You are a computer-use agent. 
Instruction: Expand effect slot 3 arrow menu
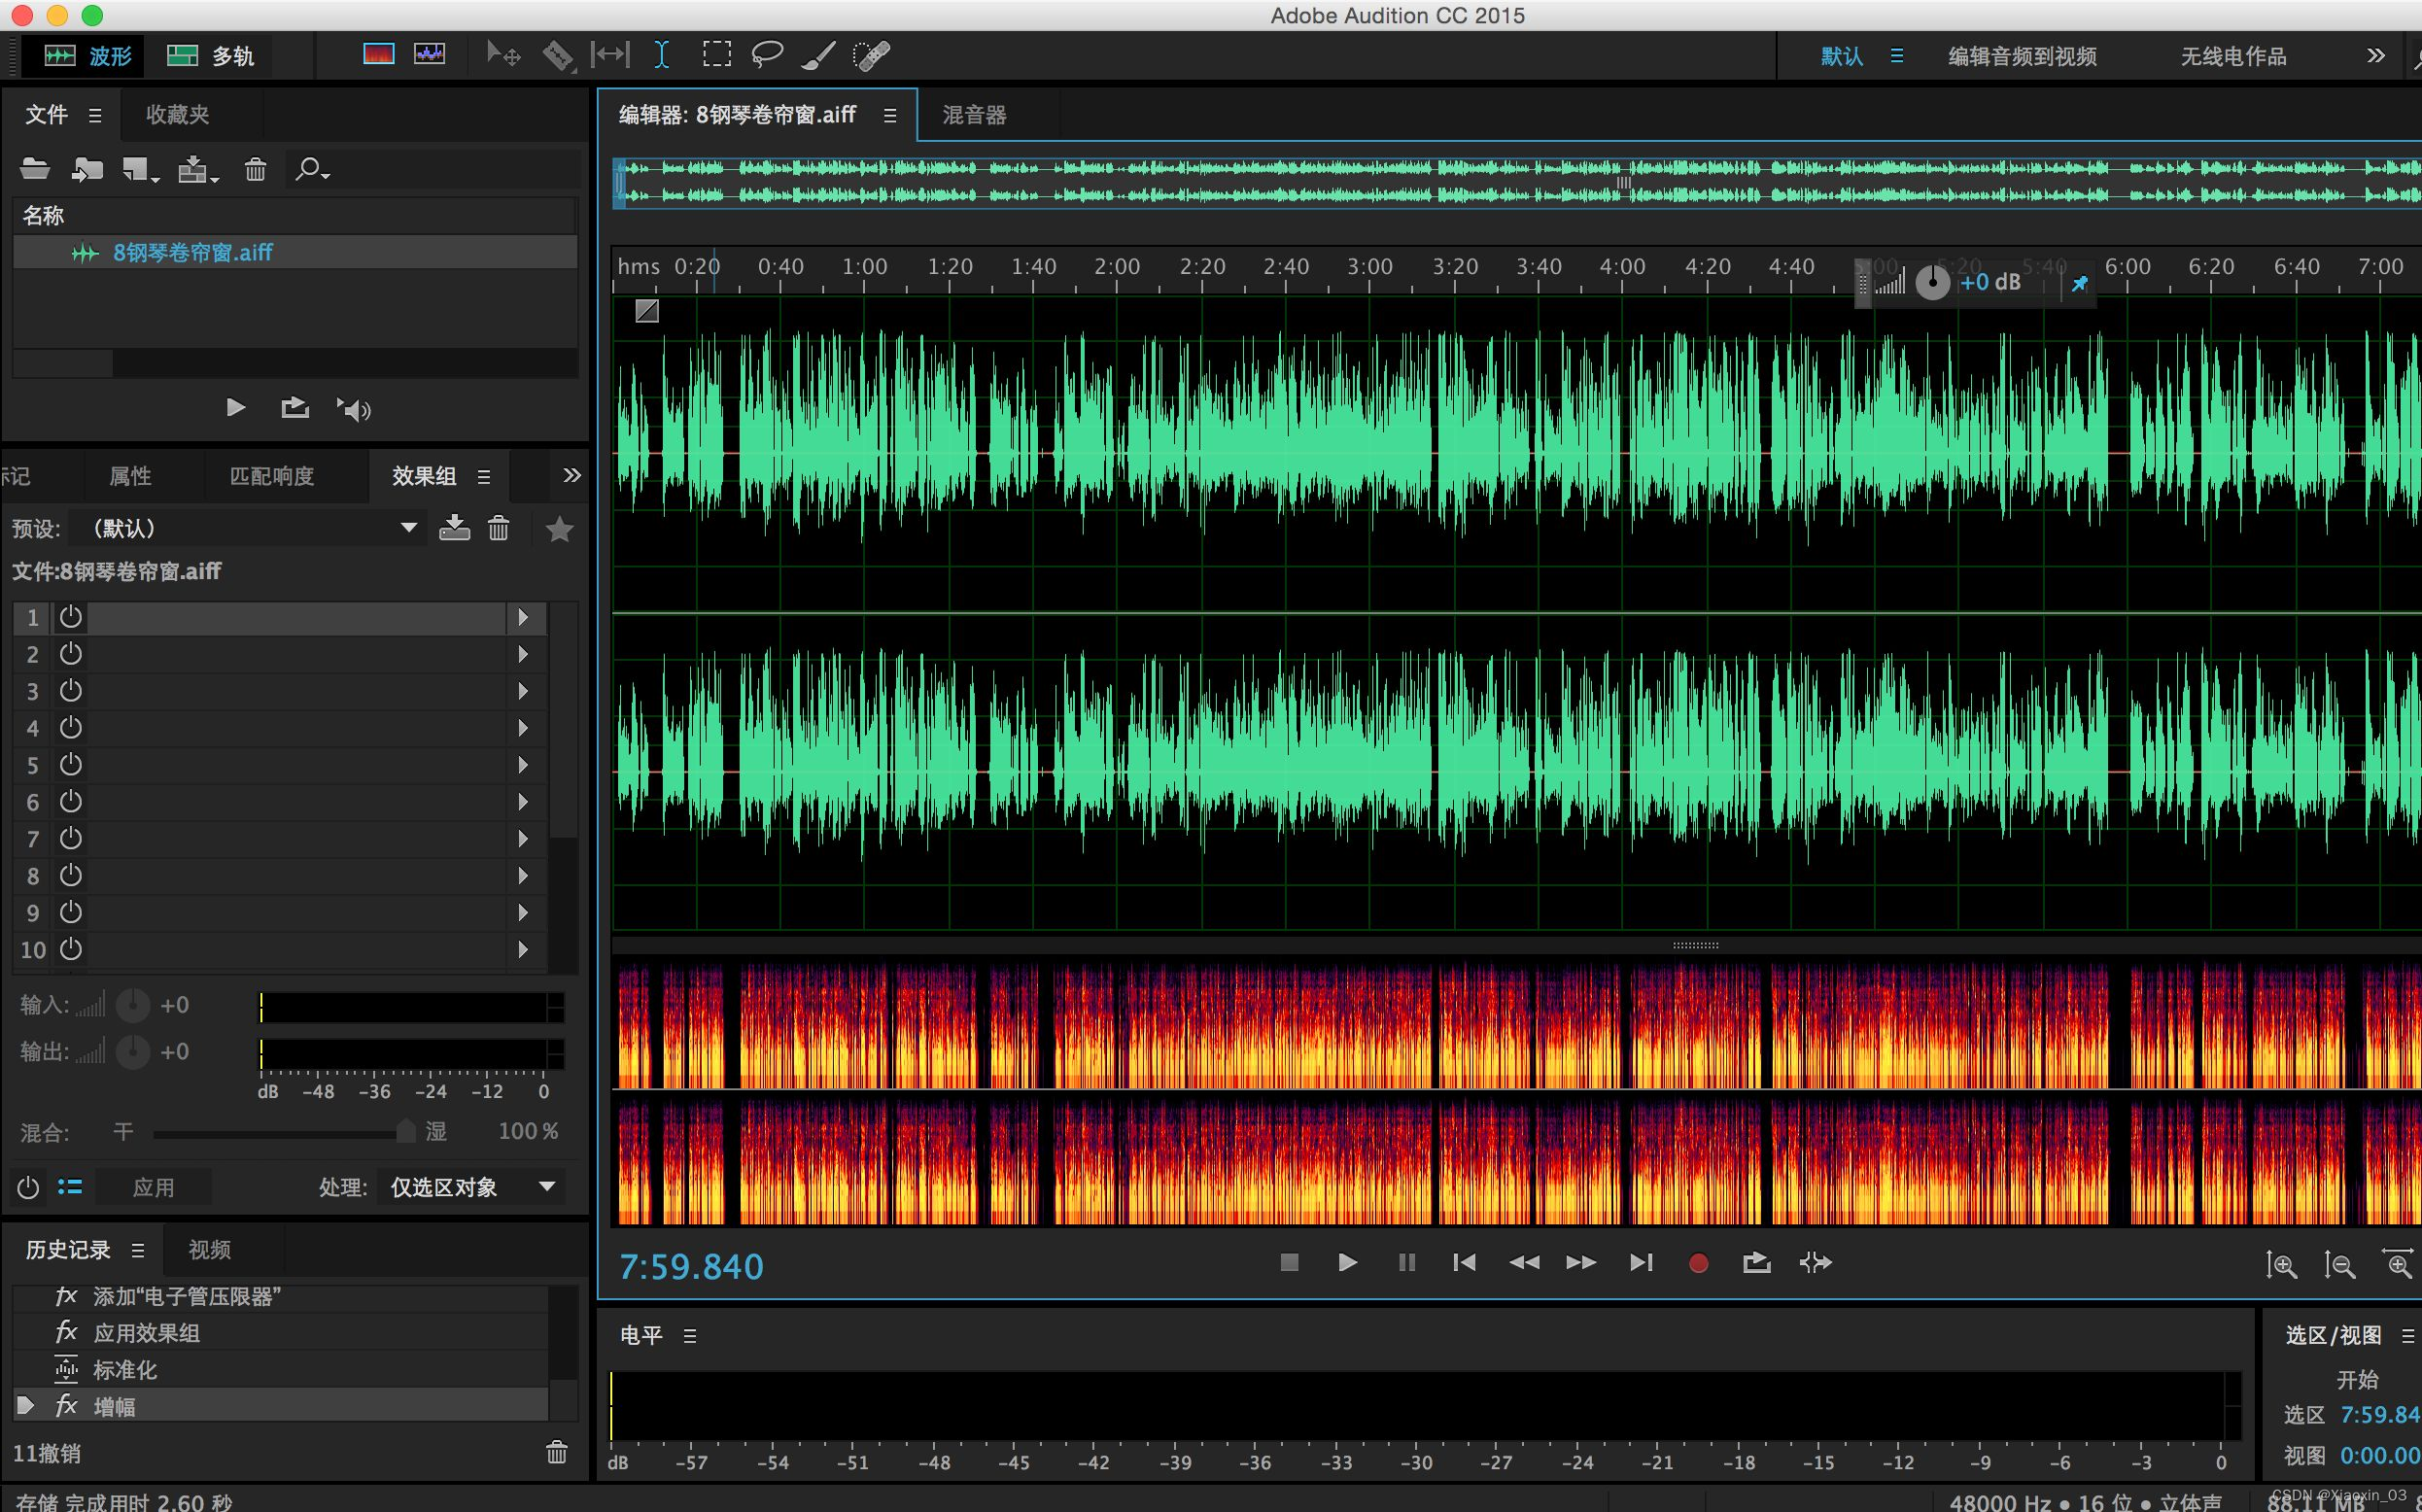coord(522,691)
